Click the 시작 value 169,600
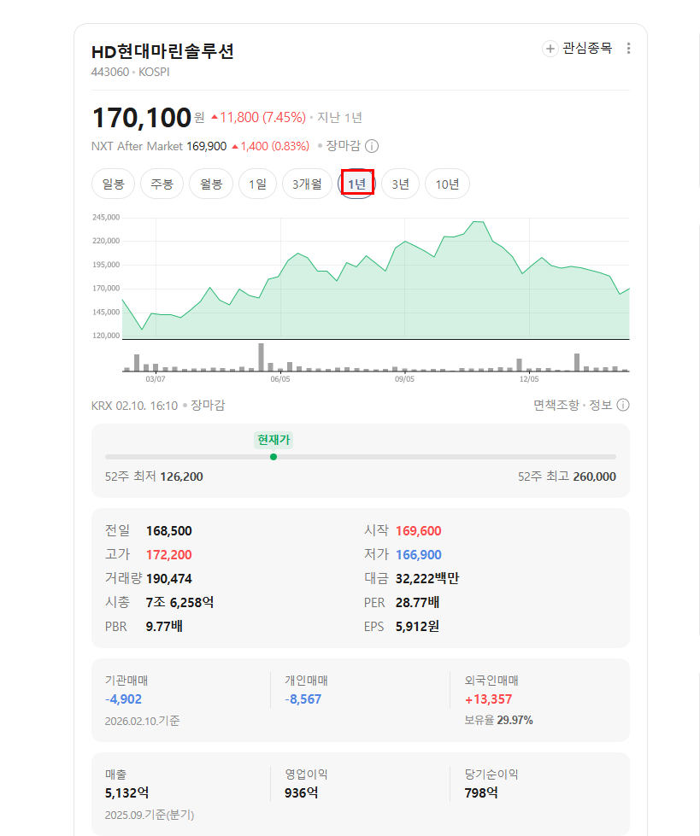The image size is (700, 836). tap(418, 531)
